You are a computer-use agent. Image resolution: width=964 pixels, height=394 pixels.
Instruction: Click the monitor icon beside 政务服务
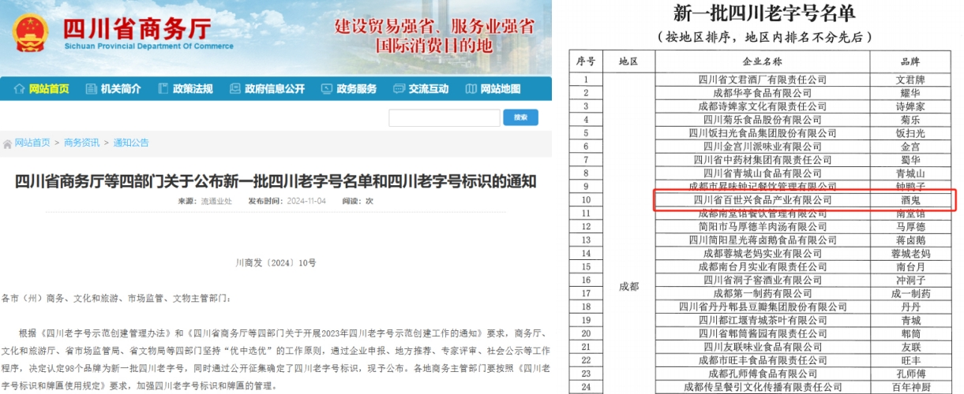click(327, 89)
